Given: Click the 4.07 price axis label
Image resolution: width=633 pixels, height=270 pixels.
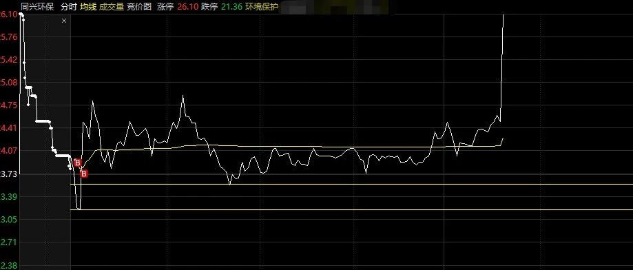Looking at the screenshot, I should 9,151.
